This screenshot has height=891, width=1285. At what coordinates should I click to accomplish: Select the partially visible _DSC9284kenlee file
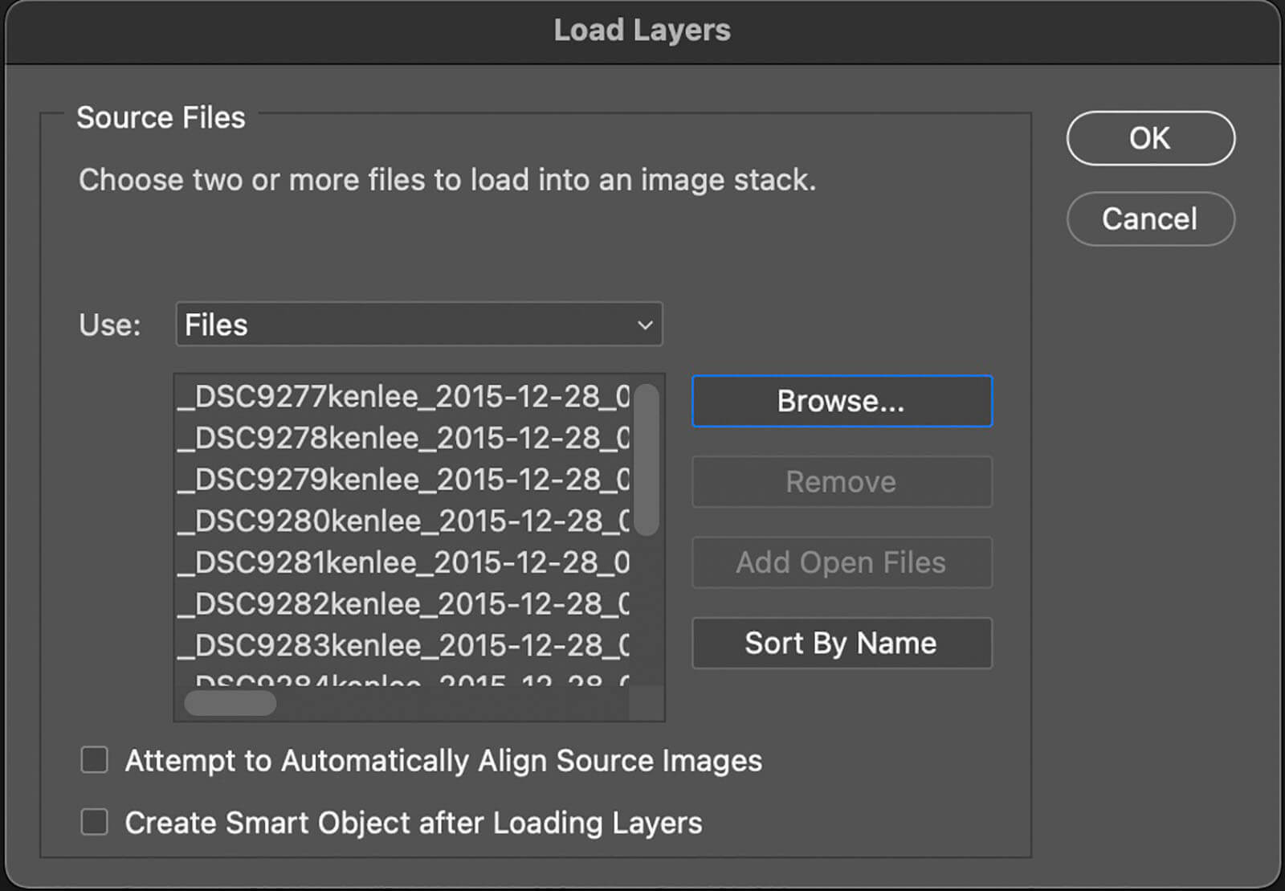(403, 680)
